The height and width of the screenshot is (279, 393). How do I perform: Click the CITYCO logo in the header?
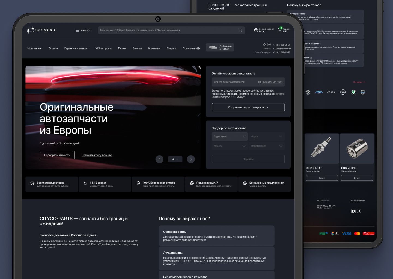coord(41,30)
